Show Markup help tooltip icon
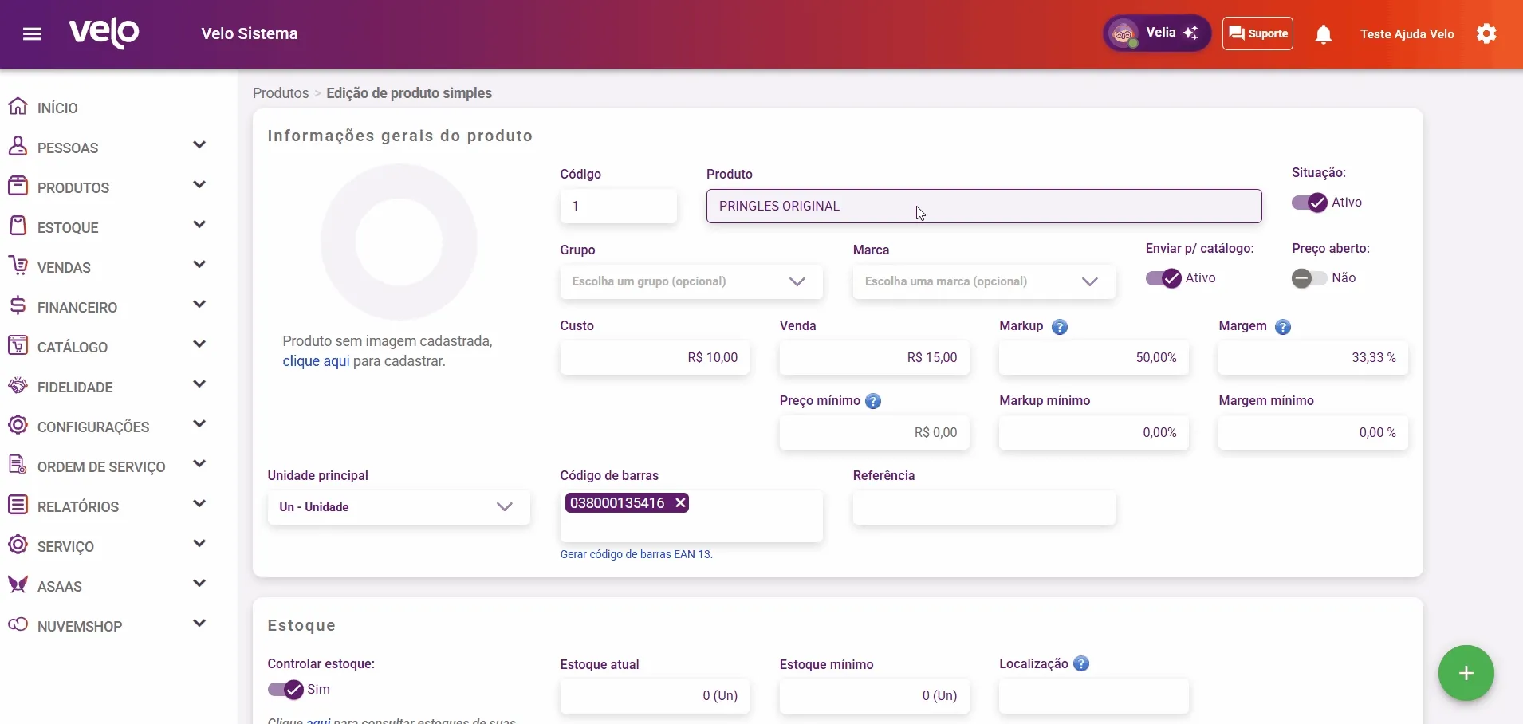1523x724 pixels. tap(1060, 327)
